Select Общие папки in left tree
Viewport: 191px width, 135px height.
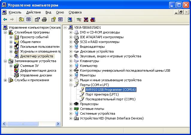[x=30, y=42]
